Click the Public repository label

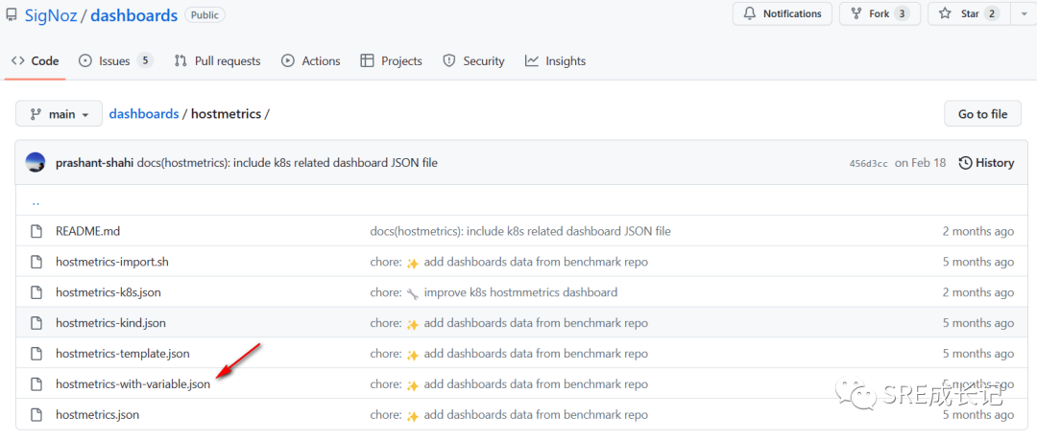pos(205,14)
